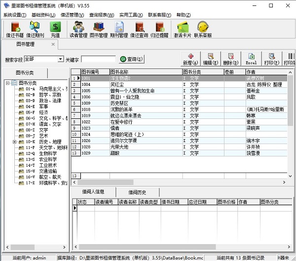Open the 查询报表(W) menu
Viewport: 296px width, 261px height.
(x=102, y=15)
